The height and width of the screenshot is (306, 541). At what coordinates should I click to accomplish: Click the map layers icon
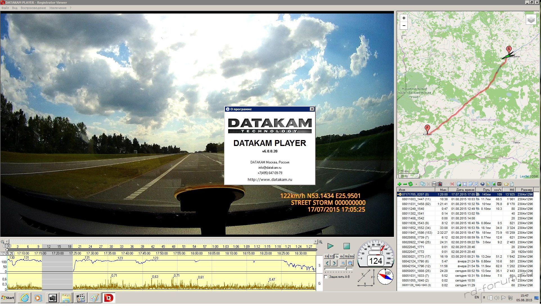click(531, 20)
